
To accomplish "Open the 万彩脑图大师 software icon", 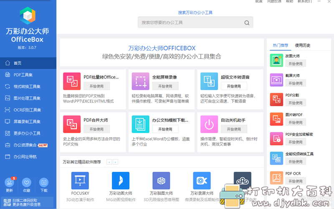I will pyautogui.click(x=161, y=181).
